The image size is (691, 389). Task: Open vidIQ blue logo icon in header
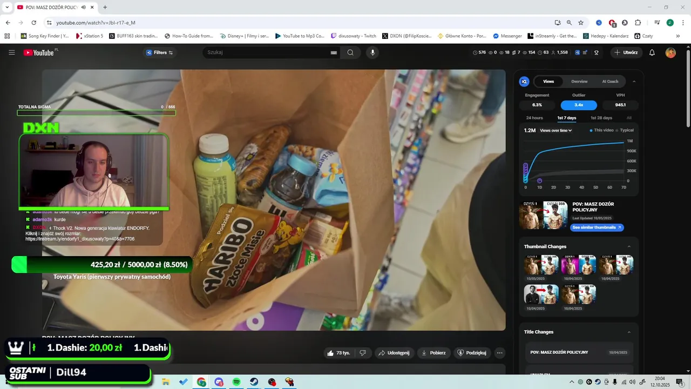[x=578, y=52]
